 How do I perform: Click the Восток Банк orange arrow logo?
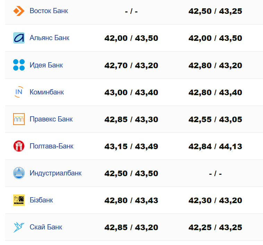(19, 11)
